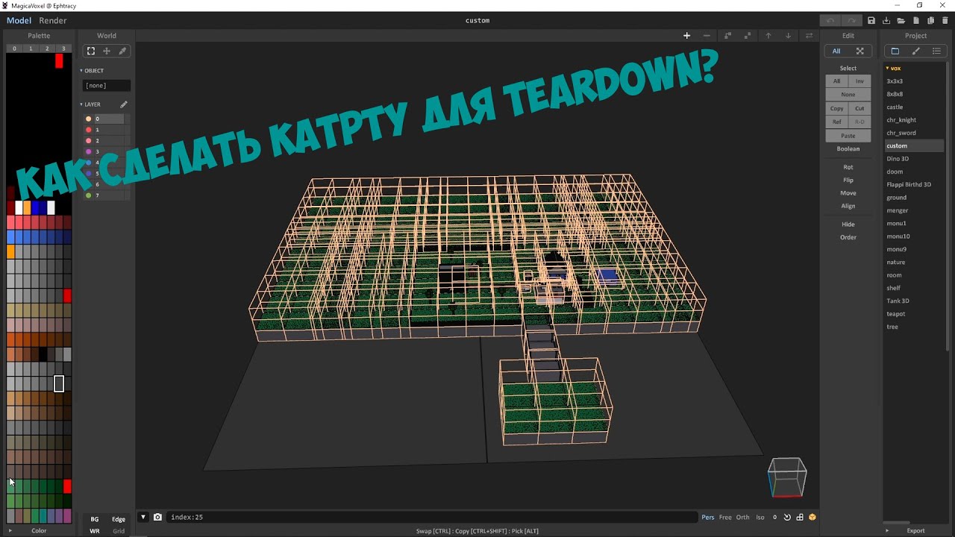This screenshot has height=537, width=955.
Task: Click the group objects icon in the top toolbar
Action: [728, 36]
